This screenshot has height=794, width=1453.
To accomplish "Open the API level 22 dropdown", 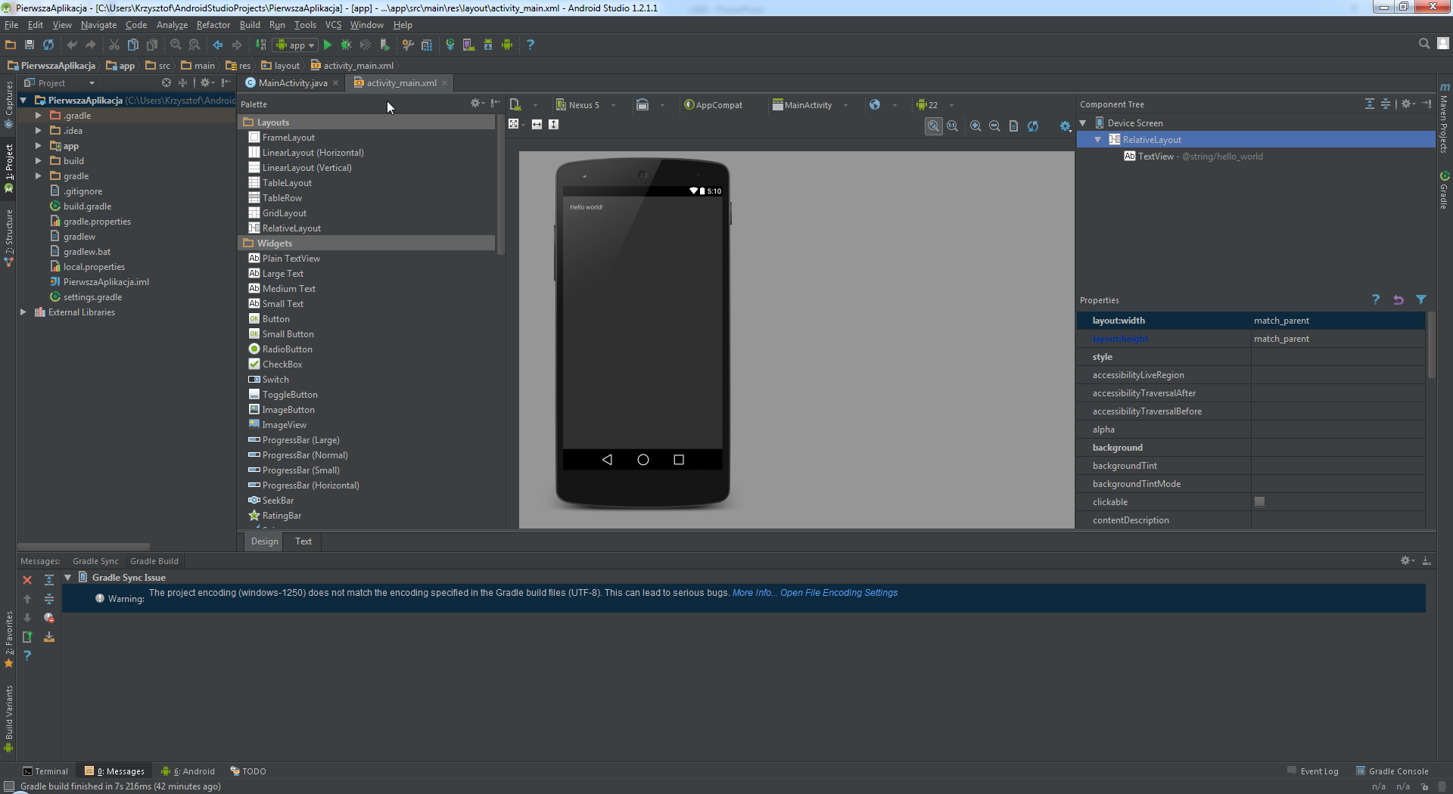I will [x=935, y=105].
